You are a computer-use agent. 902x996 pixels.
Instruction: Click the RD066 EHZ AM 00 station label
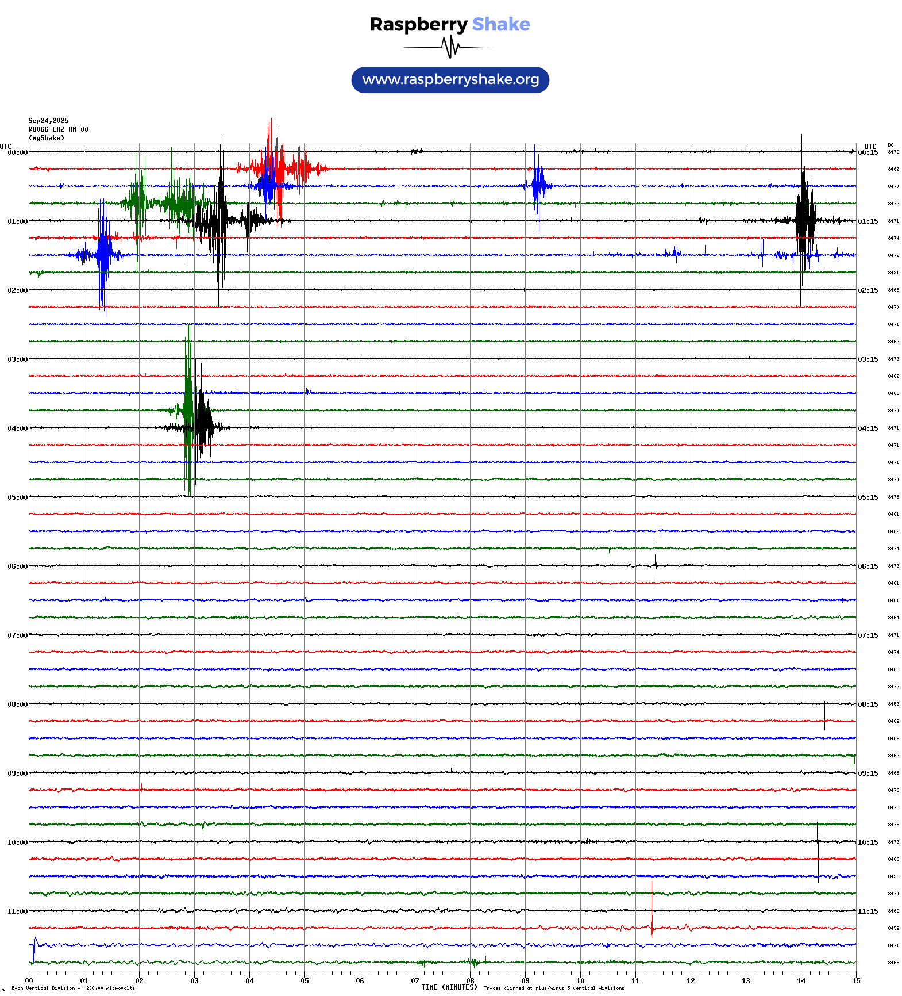click(x=58, y=129)
